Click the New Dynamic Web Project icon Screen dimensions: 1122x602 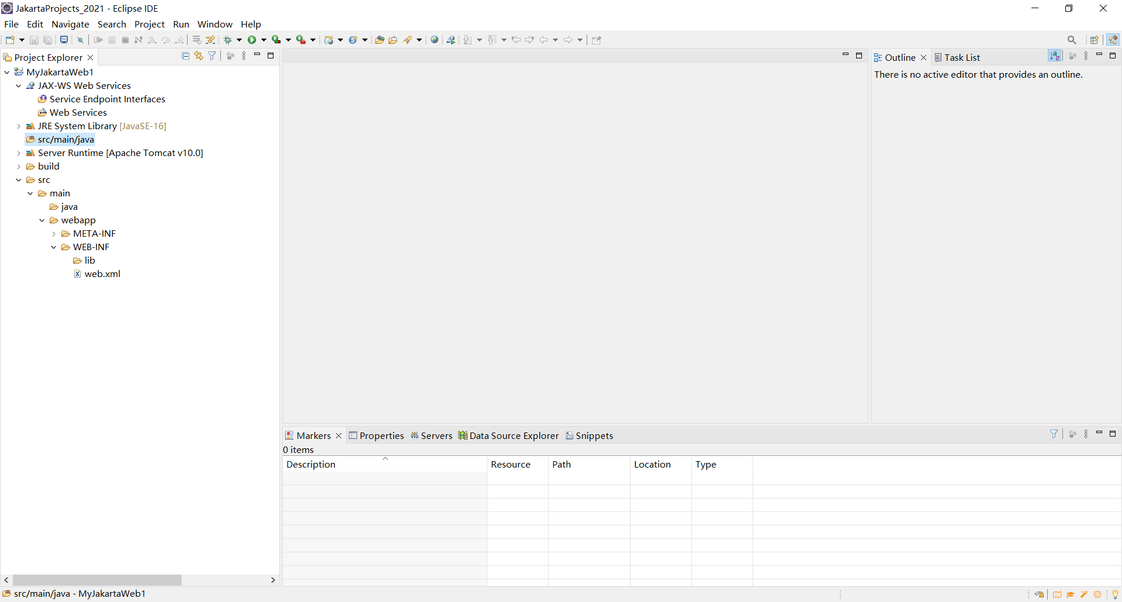[x=329, y=40]
